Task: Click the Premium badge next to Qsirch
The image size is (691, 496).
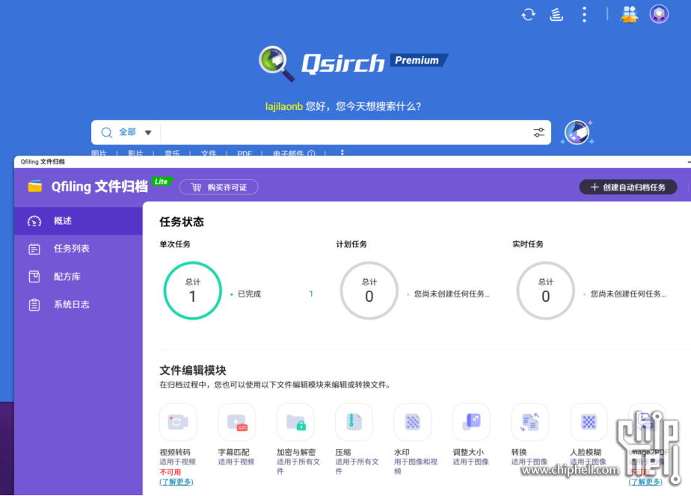Action: (419, 61)
